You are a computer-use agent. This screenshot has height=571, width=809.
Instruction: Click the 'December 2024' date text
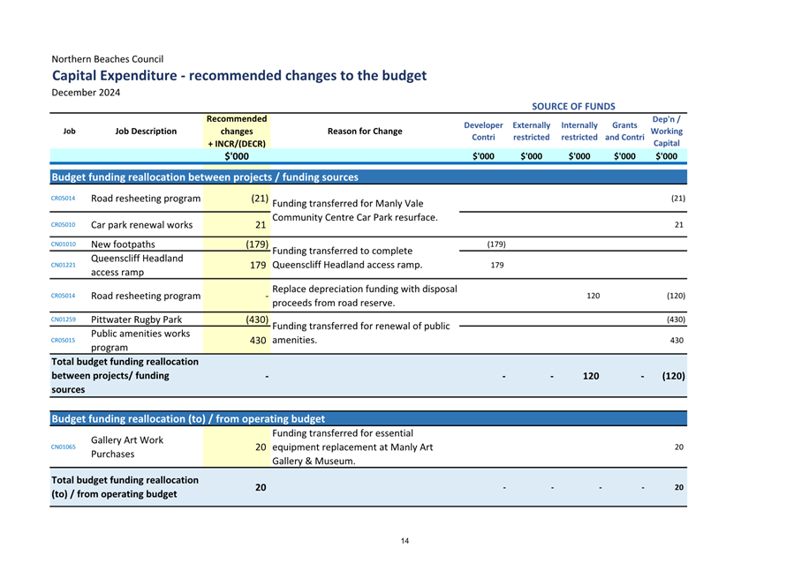[86, 93]
